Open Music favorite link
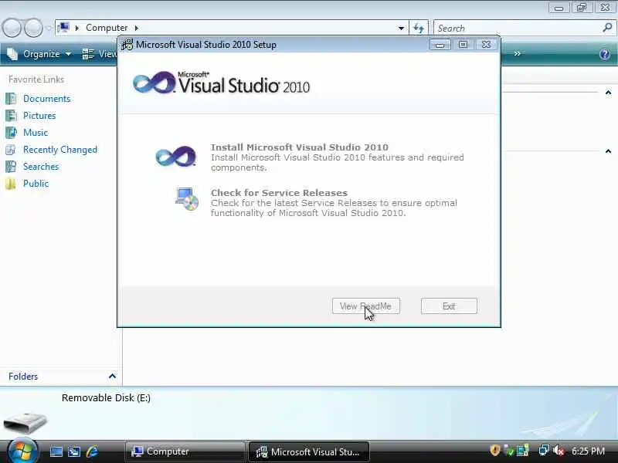The image size is (618, 463). click(36, 132)
